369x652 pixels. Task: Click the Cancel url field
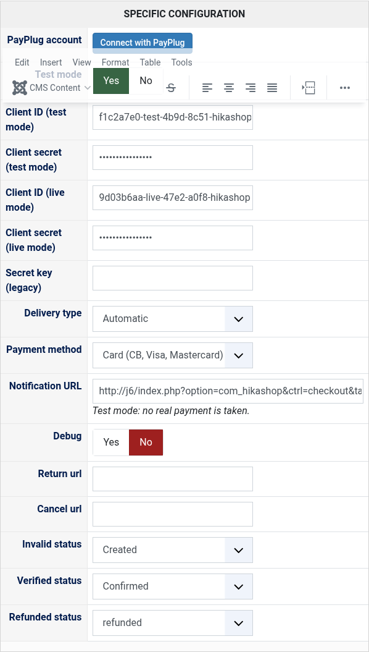click(173, 514)
